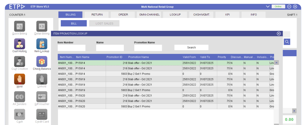Viewport: 304px width, 125px height.
Task: Focus the Promotion Name input field
Action: coord(148,48)
